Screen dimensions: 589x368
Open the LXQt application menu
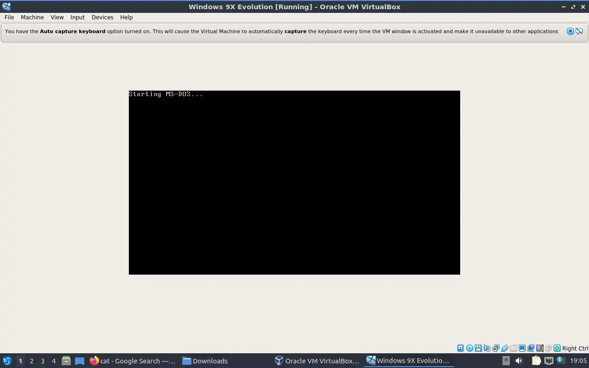tap(7, 361)
